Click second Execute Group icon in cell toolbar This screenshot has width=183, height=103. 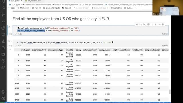pos(156,24)
